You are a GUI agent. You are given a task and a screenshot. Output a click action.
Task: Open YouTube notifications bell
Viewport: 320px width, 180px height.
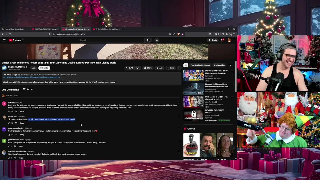(x=222, y=40)
